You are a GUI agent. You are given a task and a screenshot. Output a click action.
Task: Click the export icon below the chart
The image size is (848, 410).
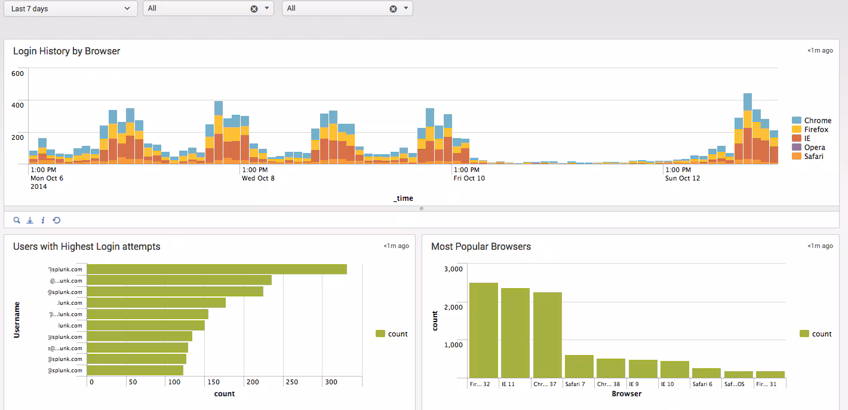coord(30,220)
